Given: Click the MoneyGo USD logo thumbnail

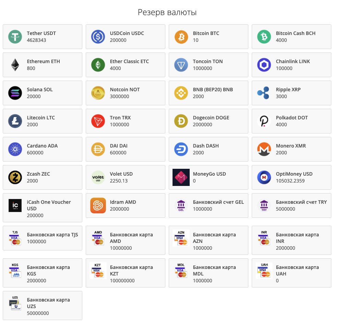Looking at the screenshot, I should 181,177.
